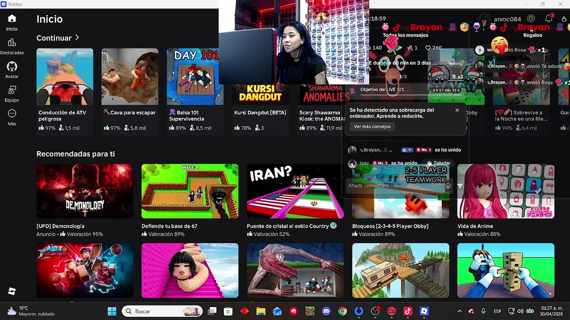
Task: Click the Windows Start button
Action: click(x=112, y=311)
